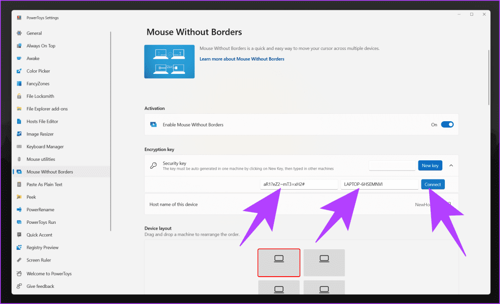Click the Host name of this device row

[x=301, y=204]
